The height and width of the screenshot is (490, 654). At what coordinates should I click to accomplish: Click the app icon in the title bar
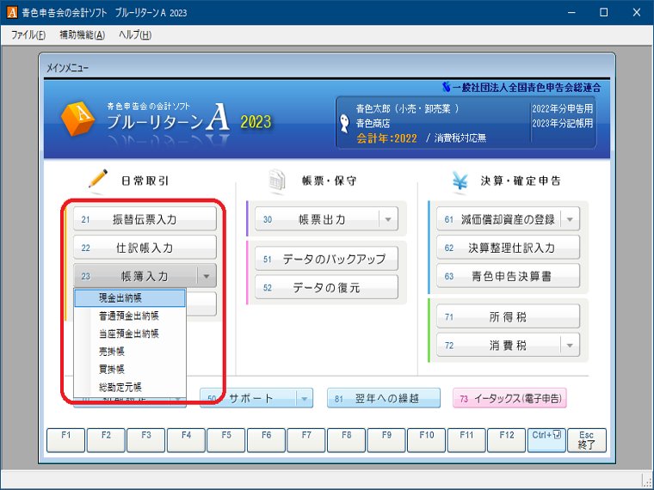[x=12, y=13]
